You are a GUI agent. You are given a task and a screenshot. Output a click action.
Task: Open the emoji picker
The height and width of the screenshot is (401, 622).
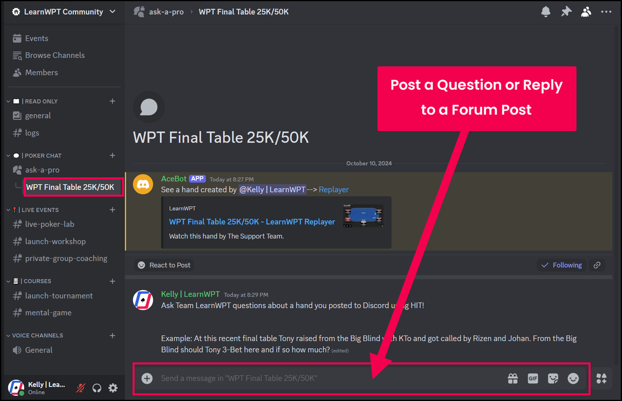(x=573, y=378)
